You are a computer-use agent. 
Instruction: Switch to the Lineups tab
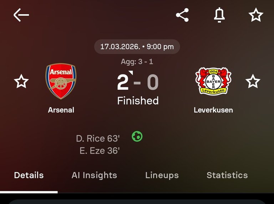click(162, 175)
